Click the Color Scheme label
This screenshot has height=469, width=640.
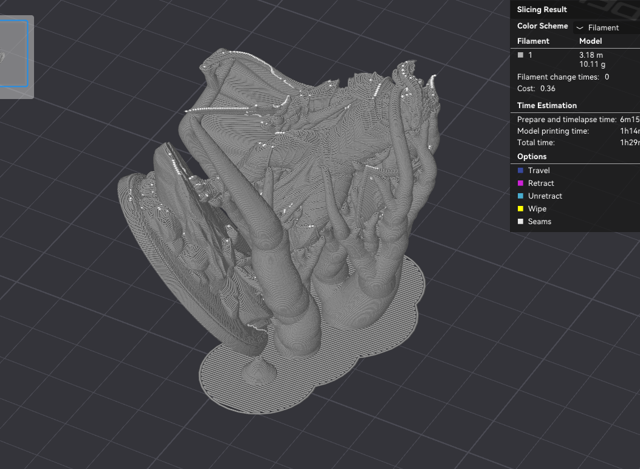tap(542, 26)
